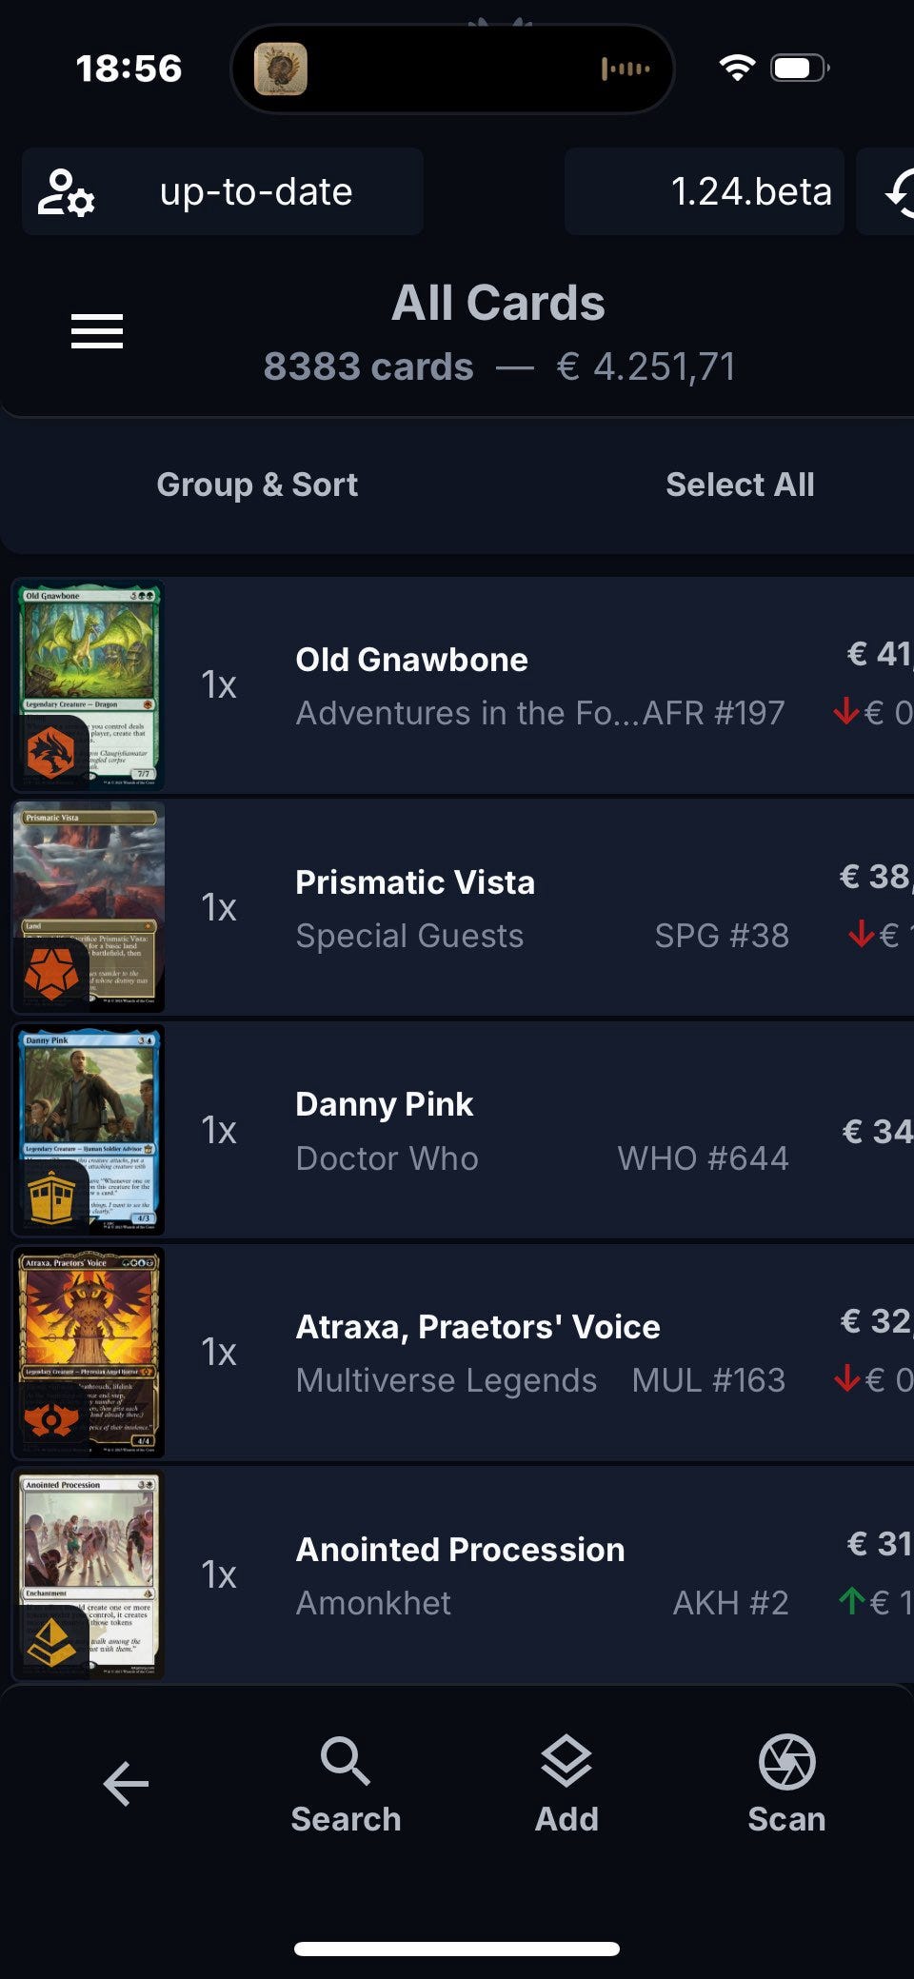This screenshot has height=1979, width=914.
Task: Open the Group & Sort options
Action: (x=257, y=485)
